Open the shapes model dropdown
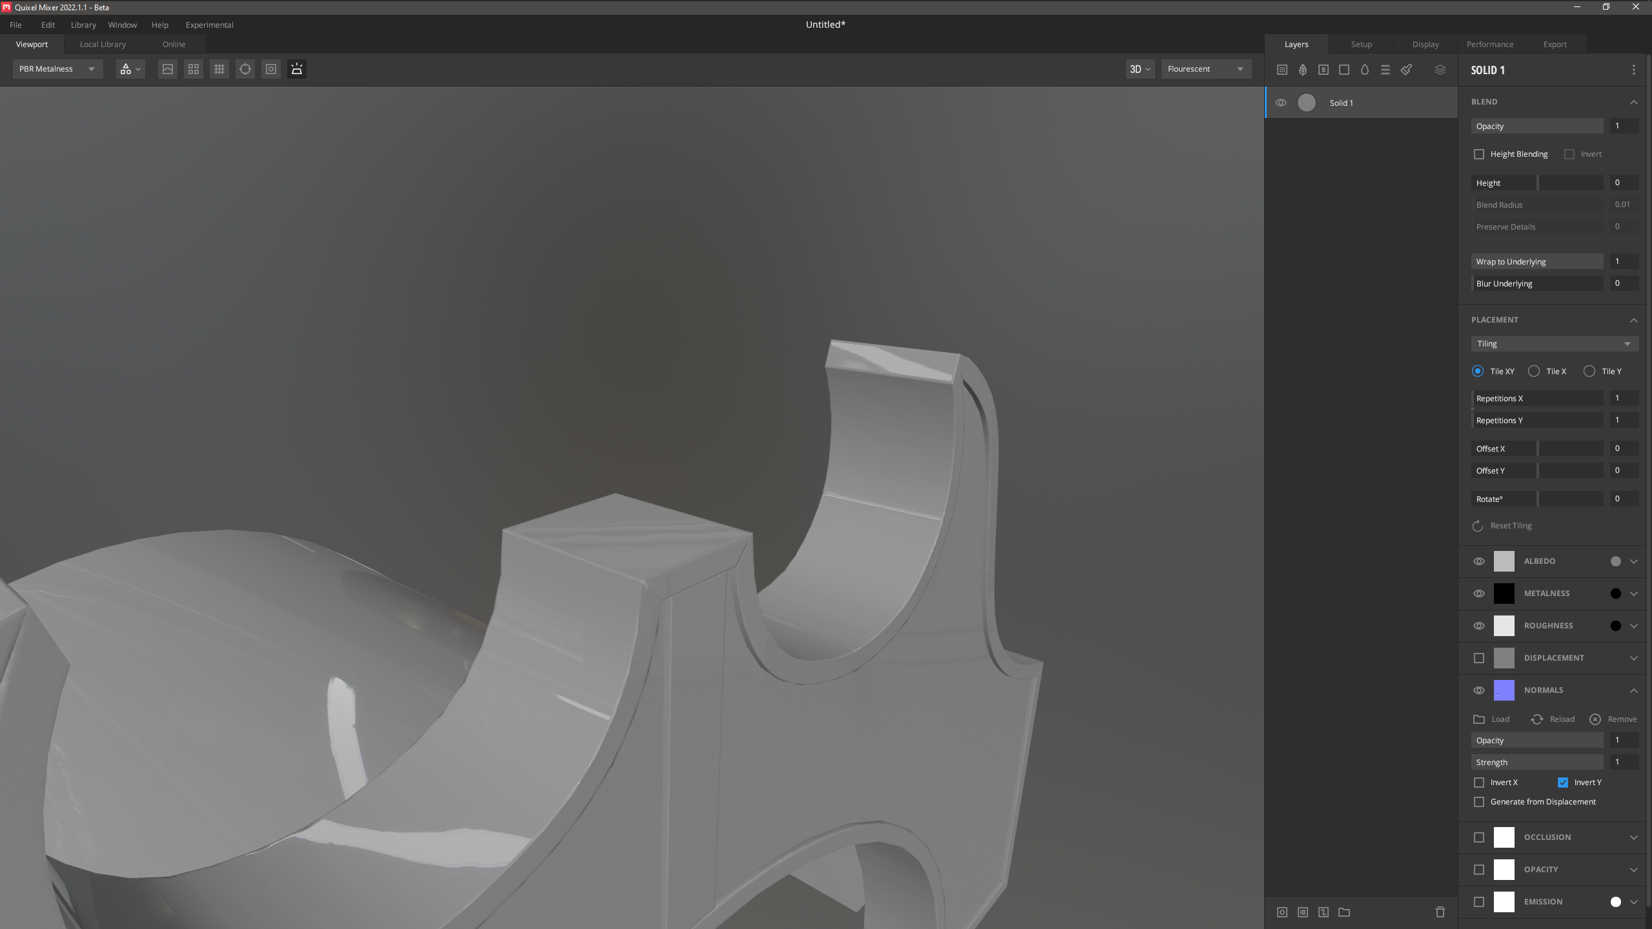The image size is (1652, 929). point(130,69)
